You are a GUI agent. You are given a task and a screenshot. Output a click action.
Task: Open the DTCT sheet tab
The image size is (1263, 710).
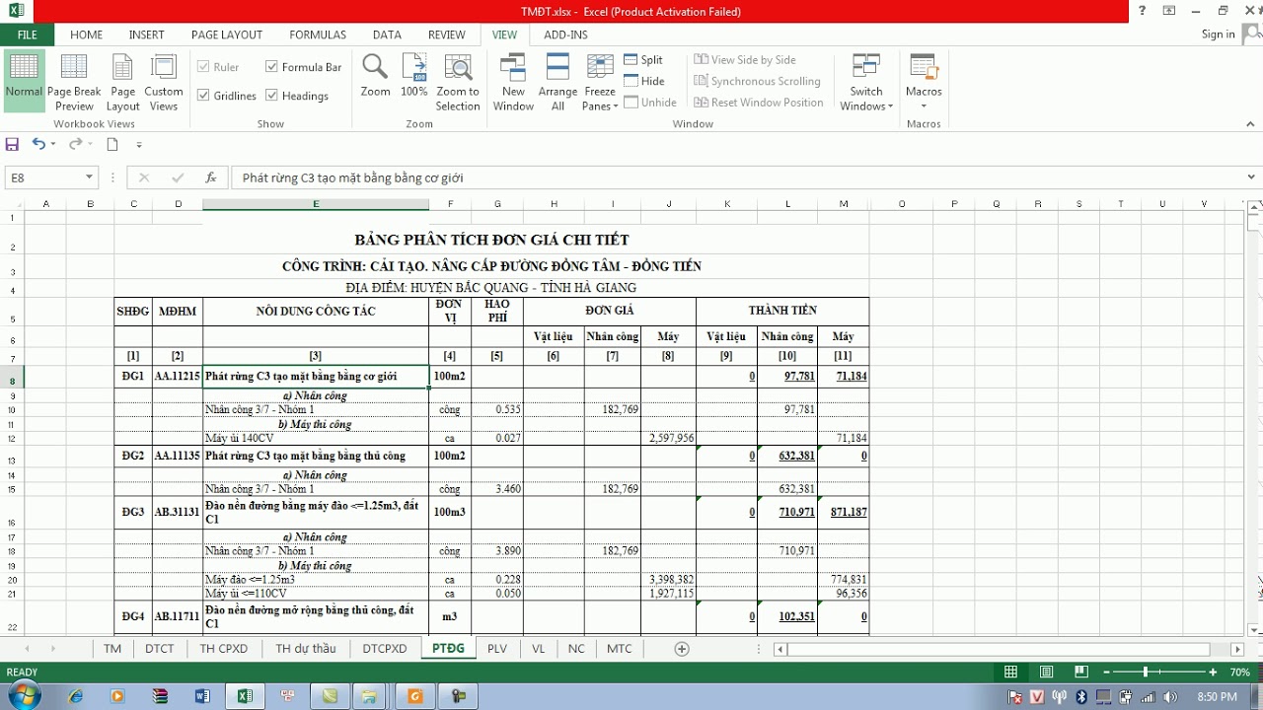(x=159, y=649)
